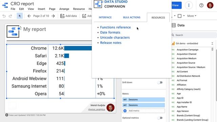Click the Add metric field
Viewport: 217px width, 122px height.
coord(144,111)
